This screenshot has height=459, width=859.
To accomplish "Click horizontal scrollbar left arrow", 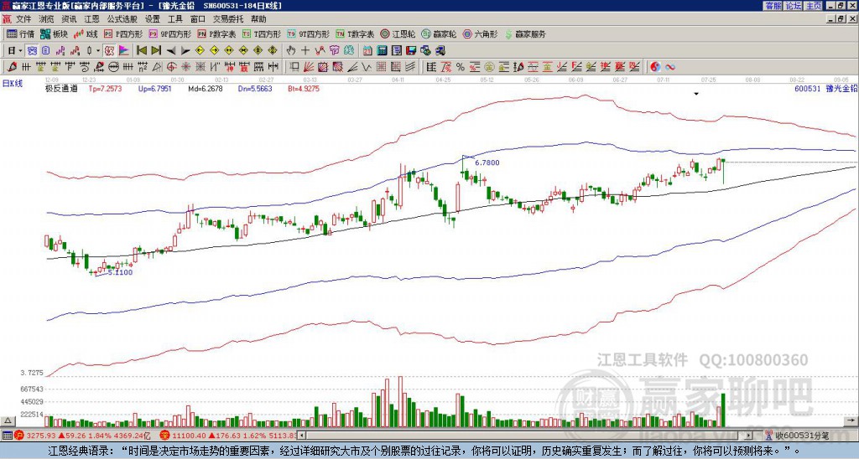I will coord(303,436).
